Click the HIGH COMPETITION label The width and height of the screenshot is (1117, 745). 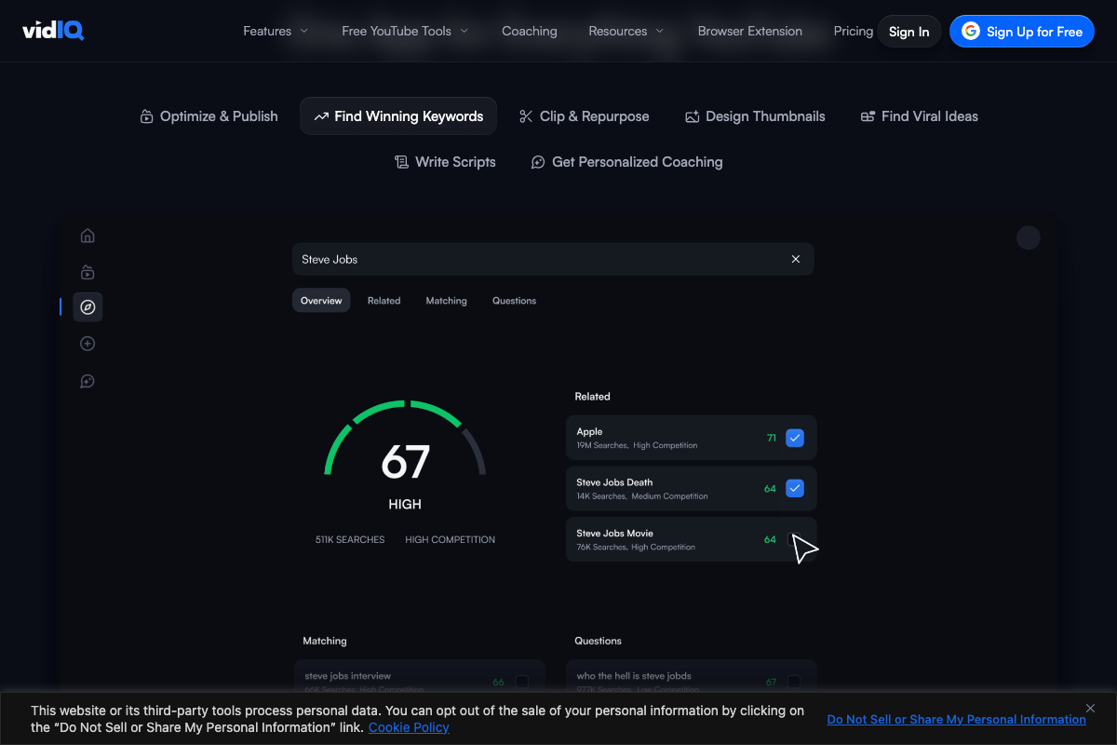pyautogui.click(x=451, y=539)
